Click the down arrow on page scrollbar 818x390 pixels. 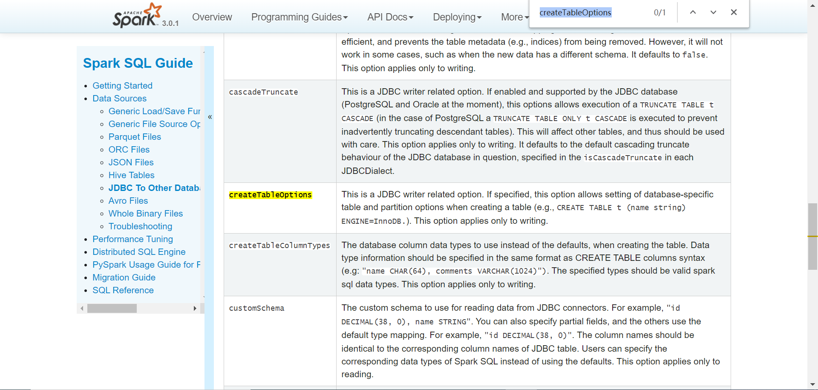click(x=813, y=385)
